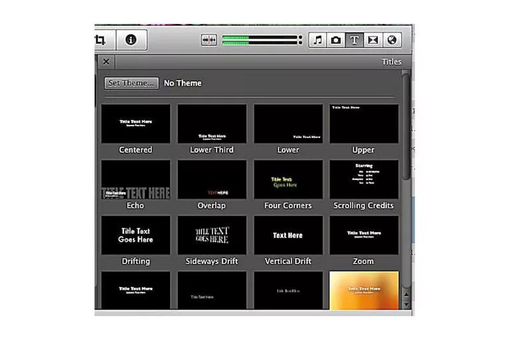Open the maps and backgrounds globe icon
Image resolution: width=510 pixels, height=340 pixels.
tap(392, 40)
